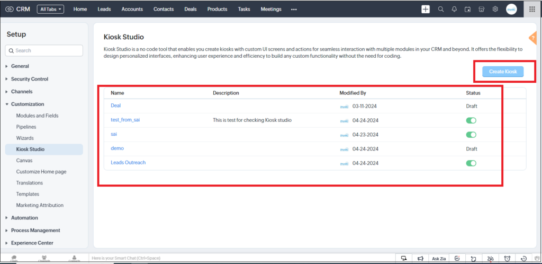542x264 pixels.
Task: Toggle status switch for test_from_sai
Action: [x=471, y=120]
